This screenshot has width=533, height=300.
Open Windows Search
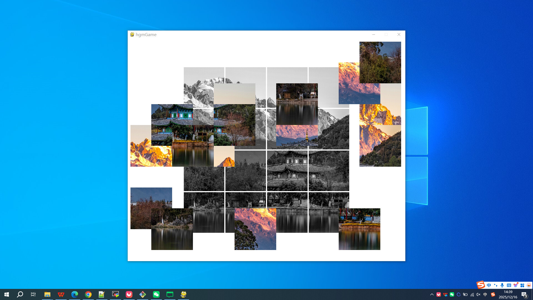point(19,294)
